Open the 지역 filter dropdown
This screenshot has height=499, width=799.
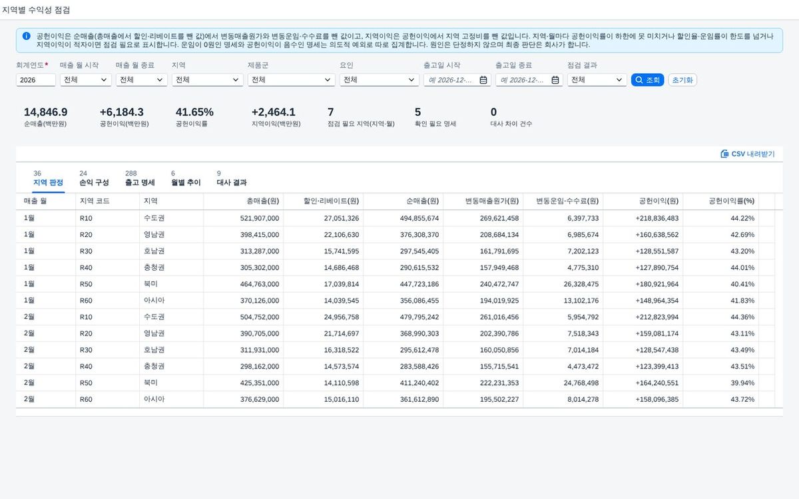(x=207, y=80)
